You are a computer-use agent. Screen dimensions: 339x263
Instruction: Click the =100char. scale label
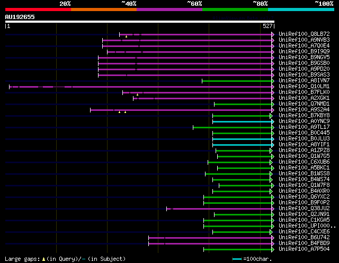tap(257, 259)
